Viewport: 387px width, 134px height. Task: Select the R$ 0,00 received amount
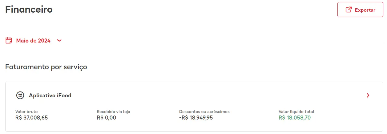[107, 118]
